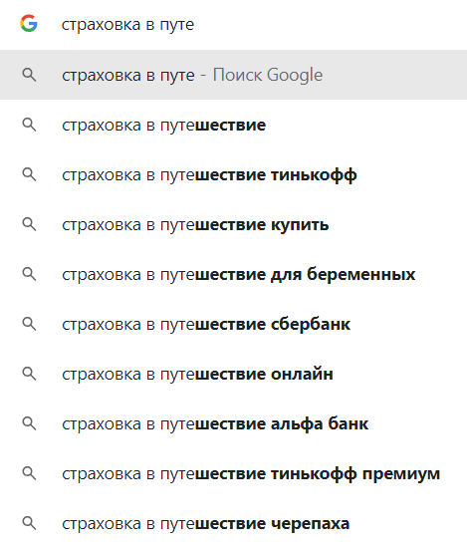Click magnifier icon next to "страховка в путешествие"

[x=29, y=125]
